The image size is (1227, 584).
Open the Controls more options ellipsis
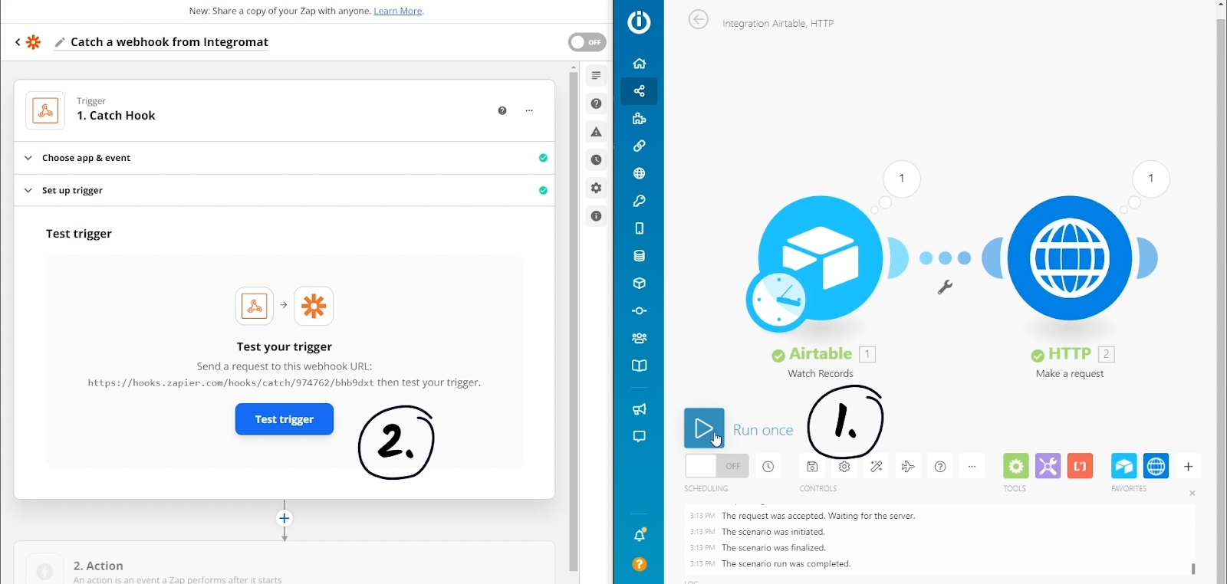pos(972,466)
